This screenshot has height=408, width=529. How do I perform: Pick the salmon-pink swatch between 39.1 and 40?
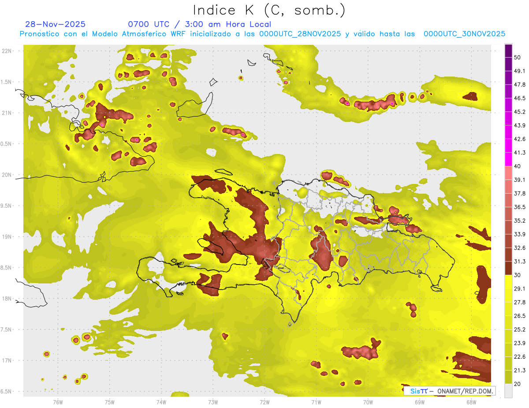tap(508, 173)
